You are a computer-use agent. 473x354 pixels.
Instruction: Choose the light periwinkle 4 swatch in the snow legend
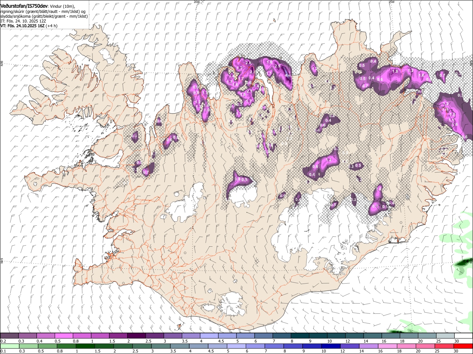tap(209, 336)
